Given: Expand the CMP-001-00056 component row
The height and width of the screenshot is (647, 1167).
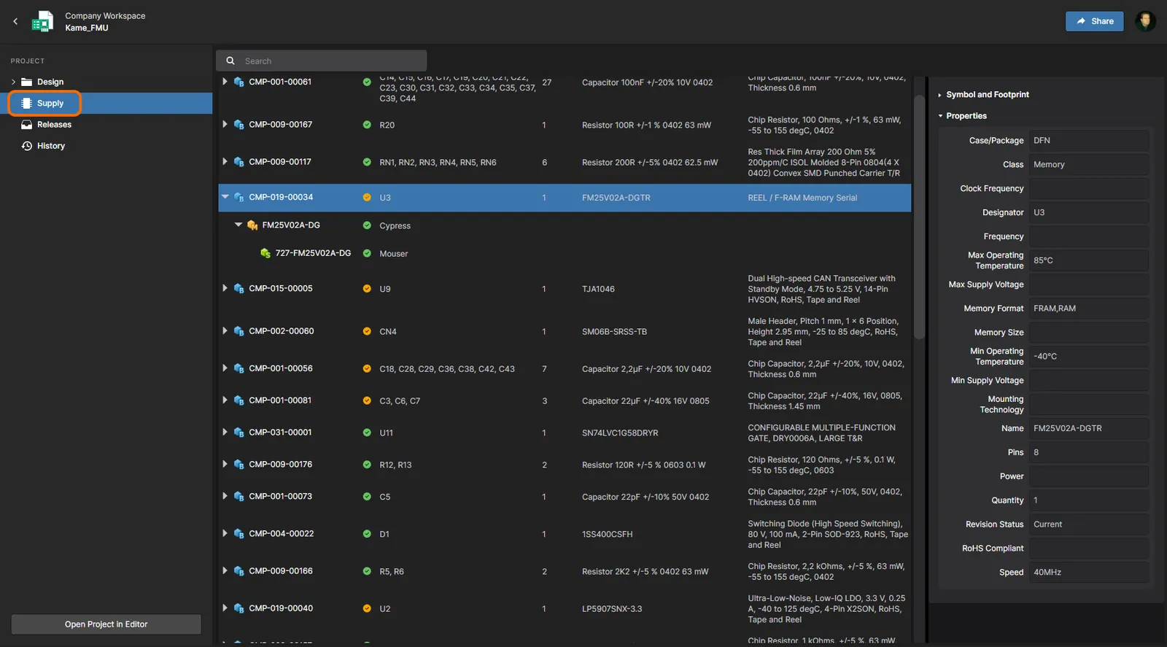Looking at the screenshot, I should coord(225,368).
